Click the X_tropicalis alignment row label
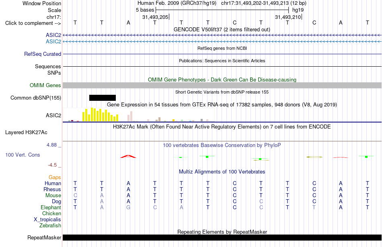The height and width of the screenshot is (247, 382). tap(47, 220)
